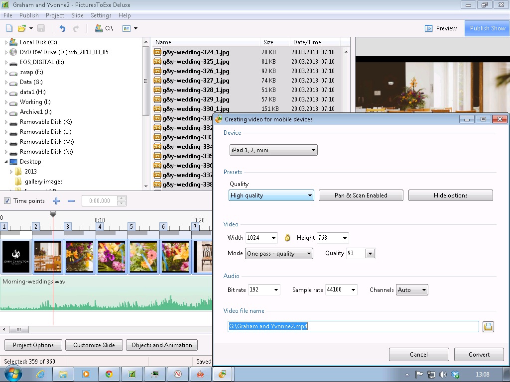The height and width of the screenshot is (382, 510).
Task: Click the Undo arrow icon
Action: pos(62,28)
